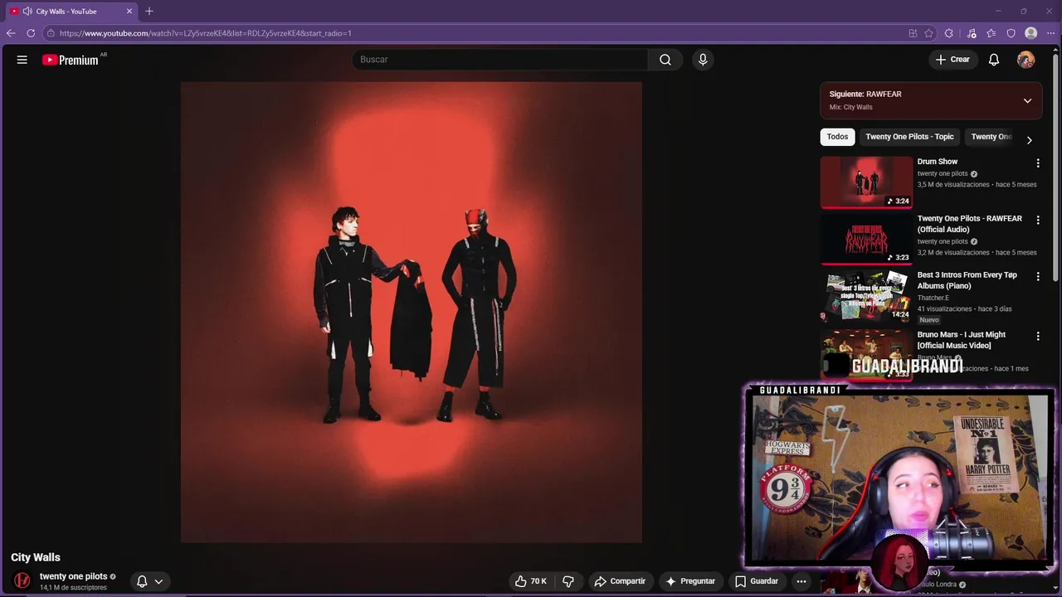
Task: Click the City Walls video player
Action: [412, 312]
